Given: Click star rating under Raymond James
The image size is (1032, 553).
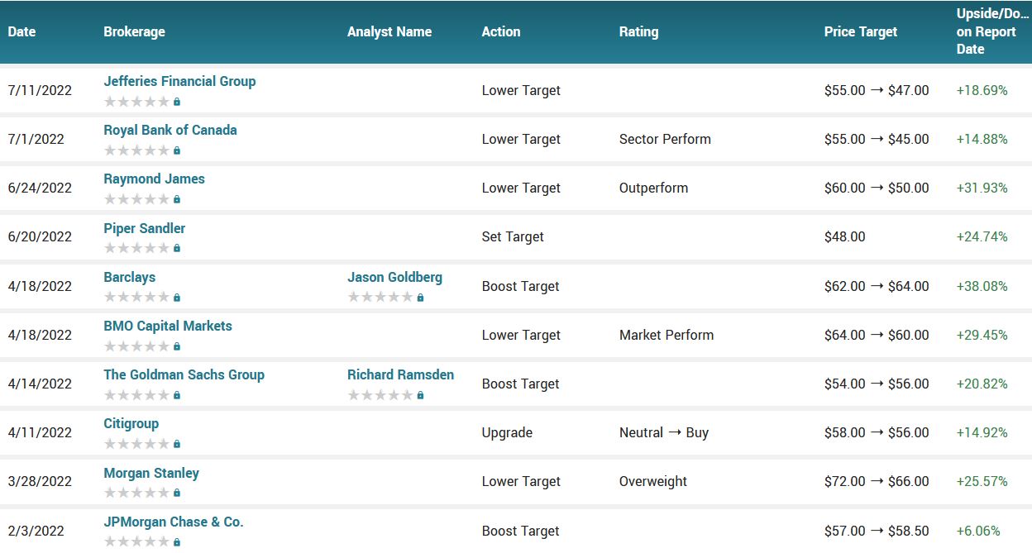Looking at the screenshot, I should click(136, 199).
